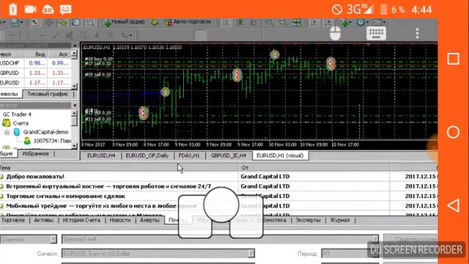Open the MetaEditor yellow diamond icon
469x264 pixels.
(x=155, y=22)
